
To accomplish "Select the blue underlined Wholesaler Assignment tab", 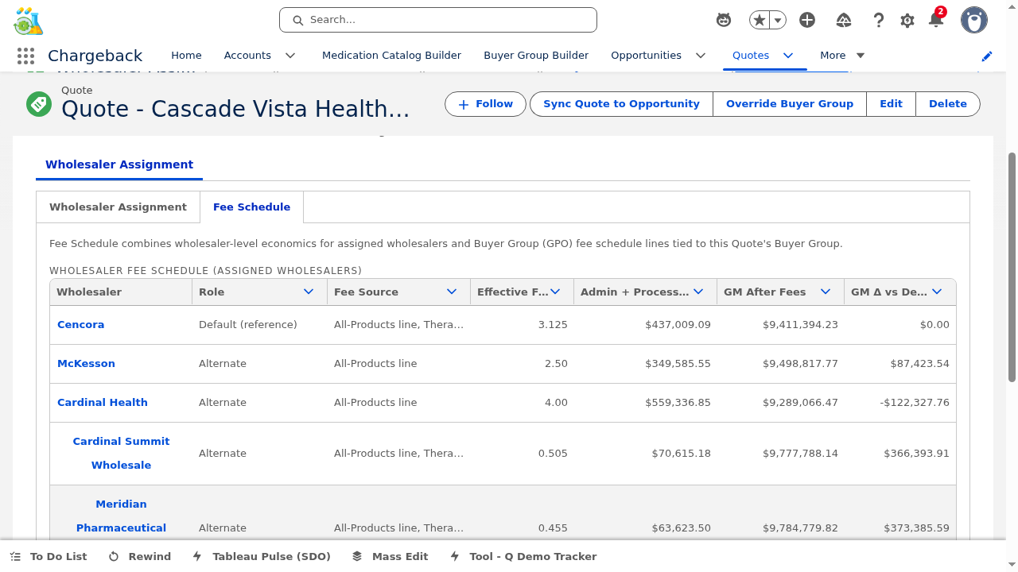I will tap(119, 164).
